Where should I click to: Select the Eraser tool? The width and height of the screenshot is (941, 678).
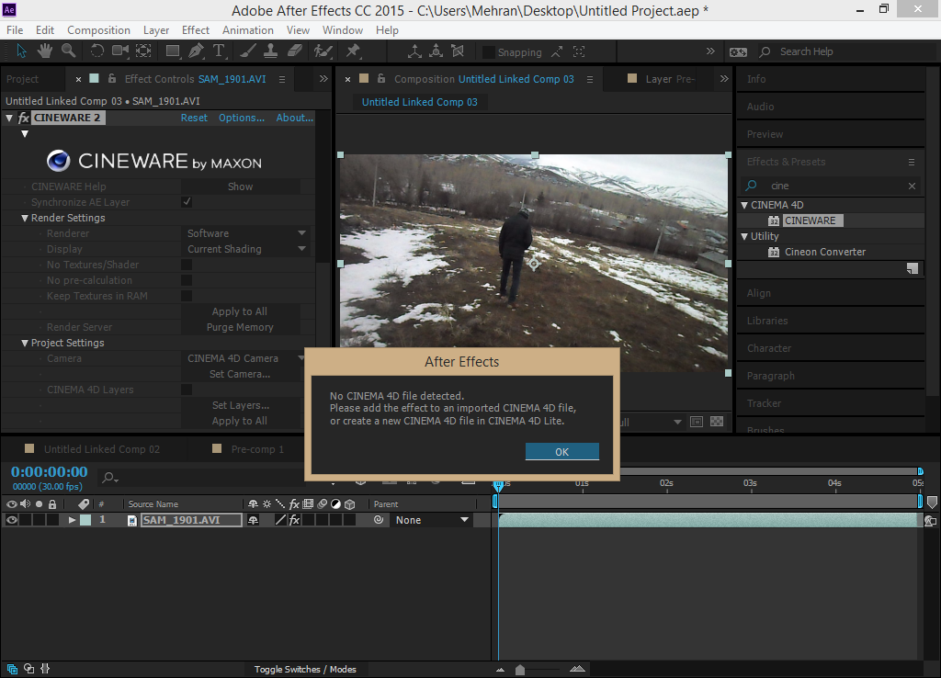pos(294,51)
